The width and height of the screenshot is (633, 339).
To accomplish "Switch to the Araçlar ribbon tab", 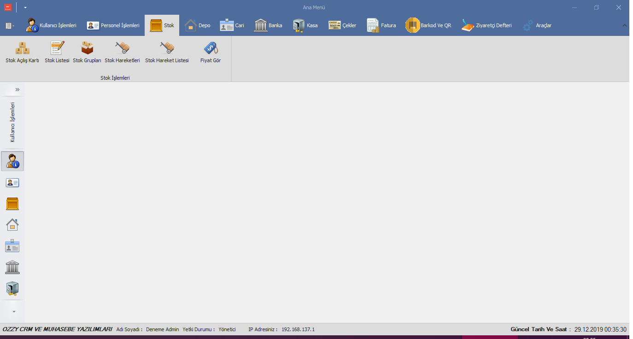I will click(x=537, y=25).
